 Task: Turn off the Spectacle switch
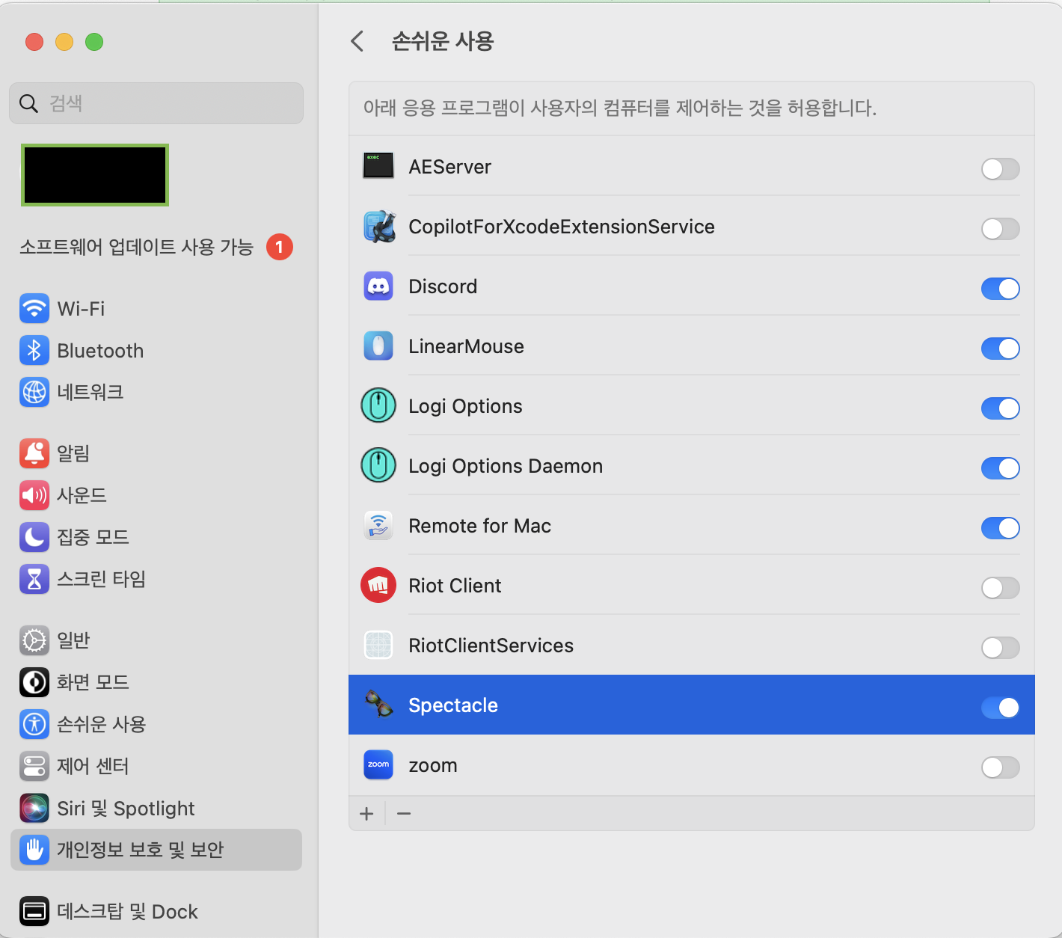click(1000, 708)
